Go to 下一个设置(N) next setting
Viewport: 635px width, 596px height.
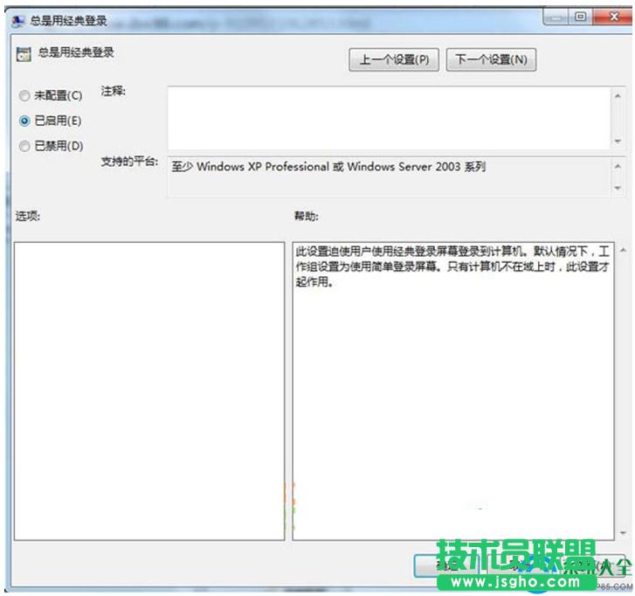click(491, 59)
